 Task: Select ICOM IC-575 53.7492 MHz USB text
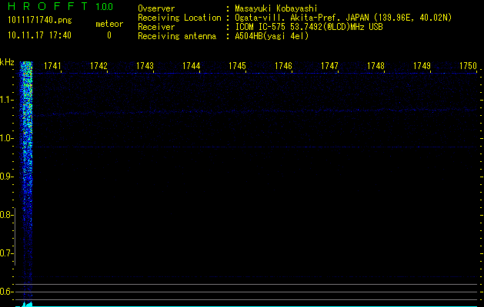coord(309,27)
